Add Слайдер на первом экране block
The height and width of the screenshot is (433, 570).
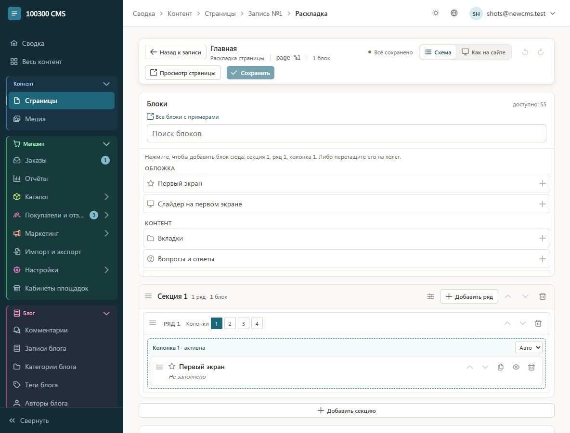[543, 204]
